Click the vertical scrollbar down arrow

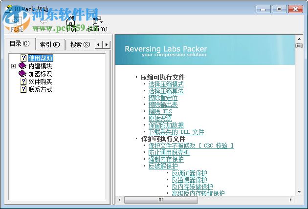[299, 191]
